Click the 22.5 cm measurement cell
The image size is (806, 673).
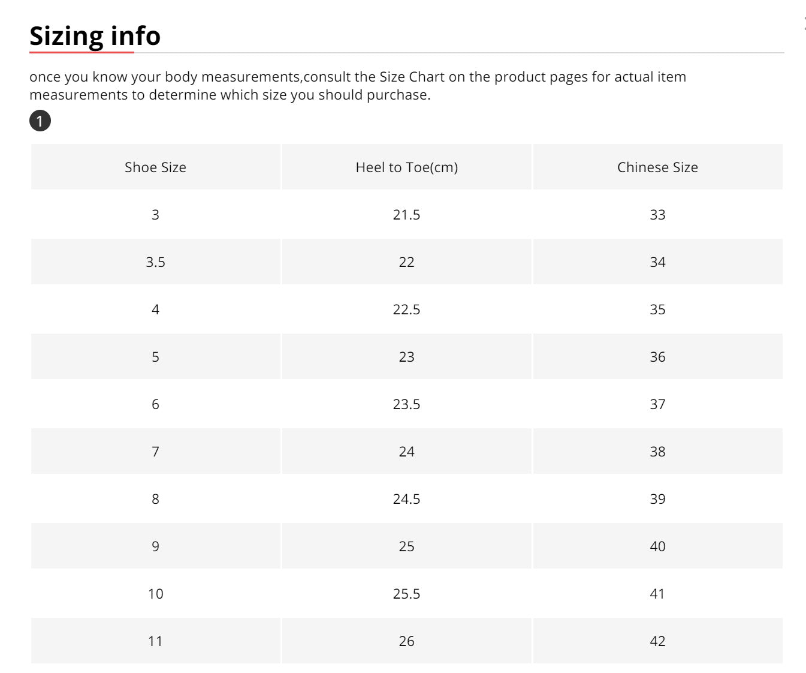tap(406, 310)
